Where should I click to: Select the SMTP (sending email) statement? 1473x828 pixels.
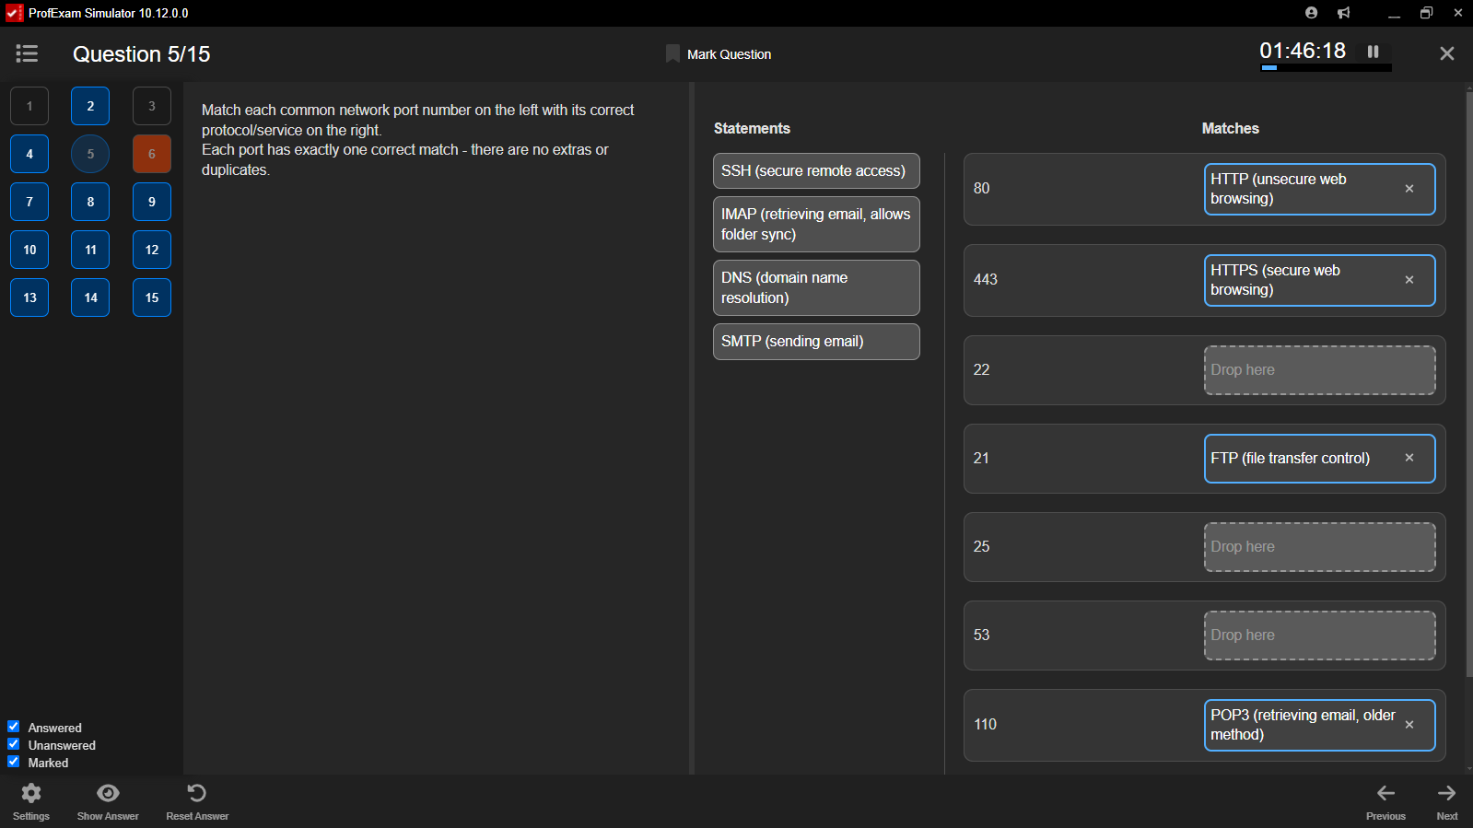816,342
